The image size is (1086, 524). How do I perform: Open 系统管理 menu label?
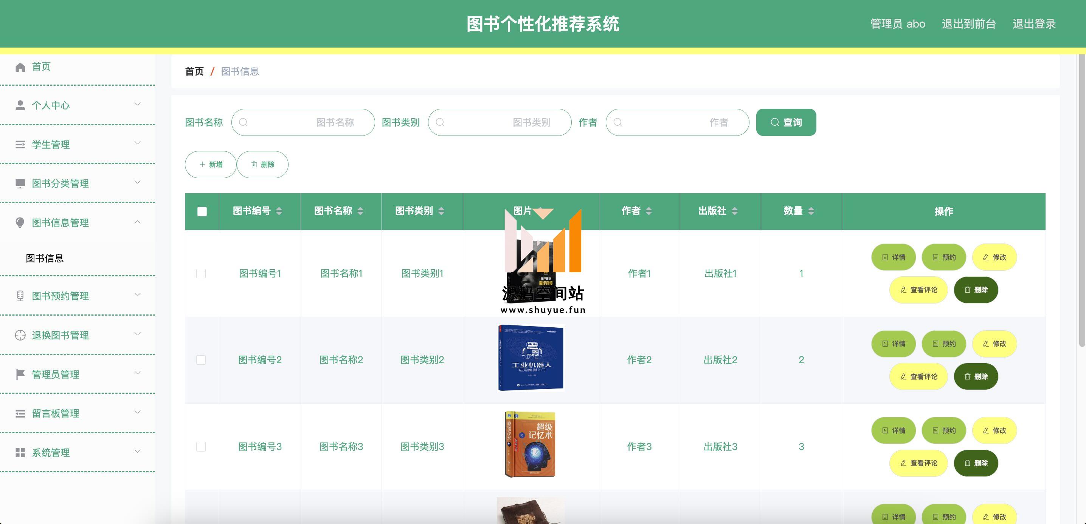[51, 452]
